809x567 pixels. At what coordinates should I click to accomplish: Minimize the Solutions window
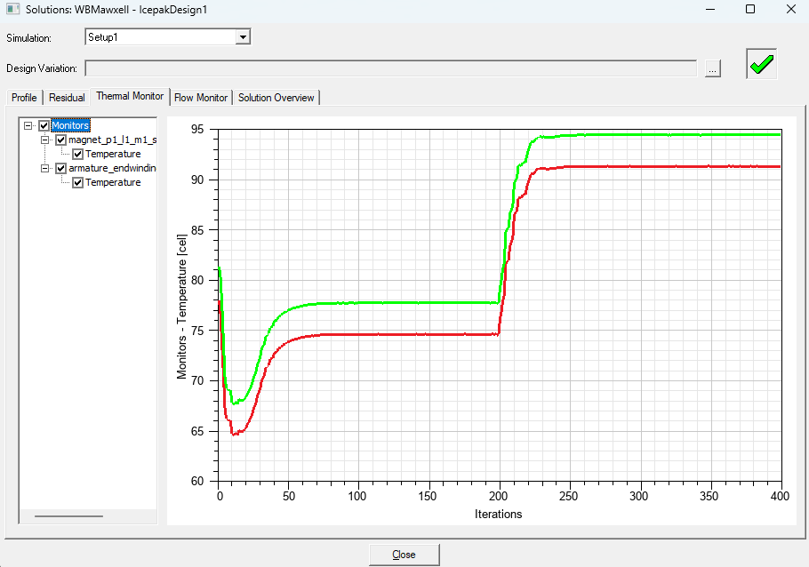point(710,9)
